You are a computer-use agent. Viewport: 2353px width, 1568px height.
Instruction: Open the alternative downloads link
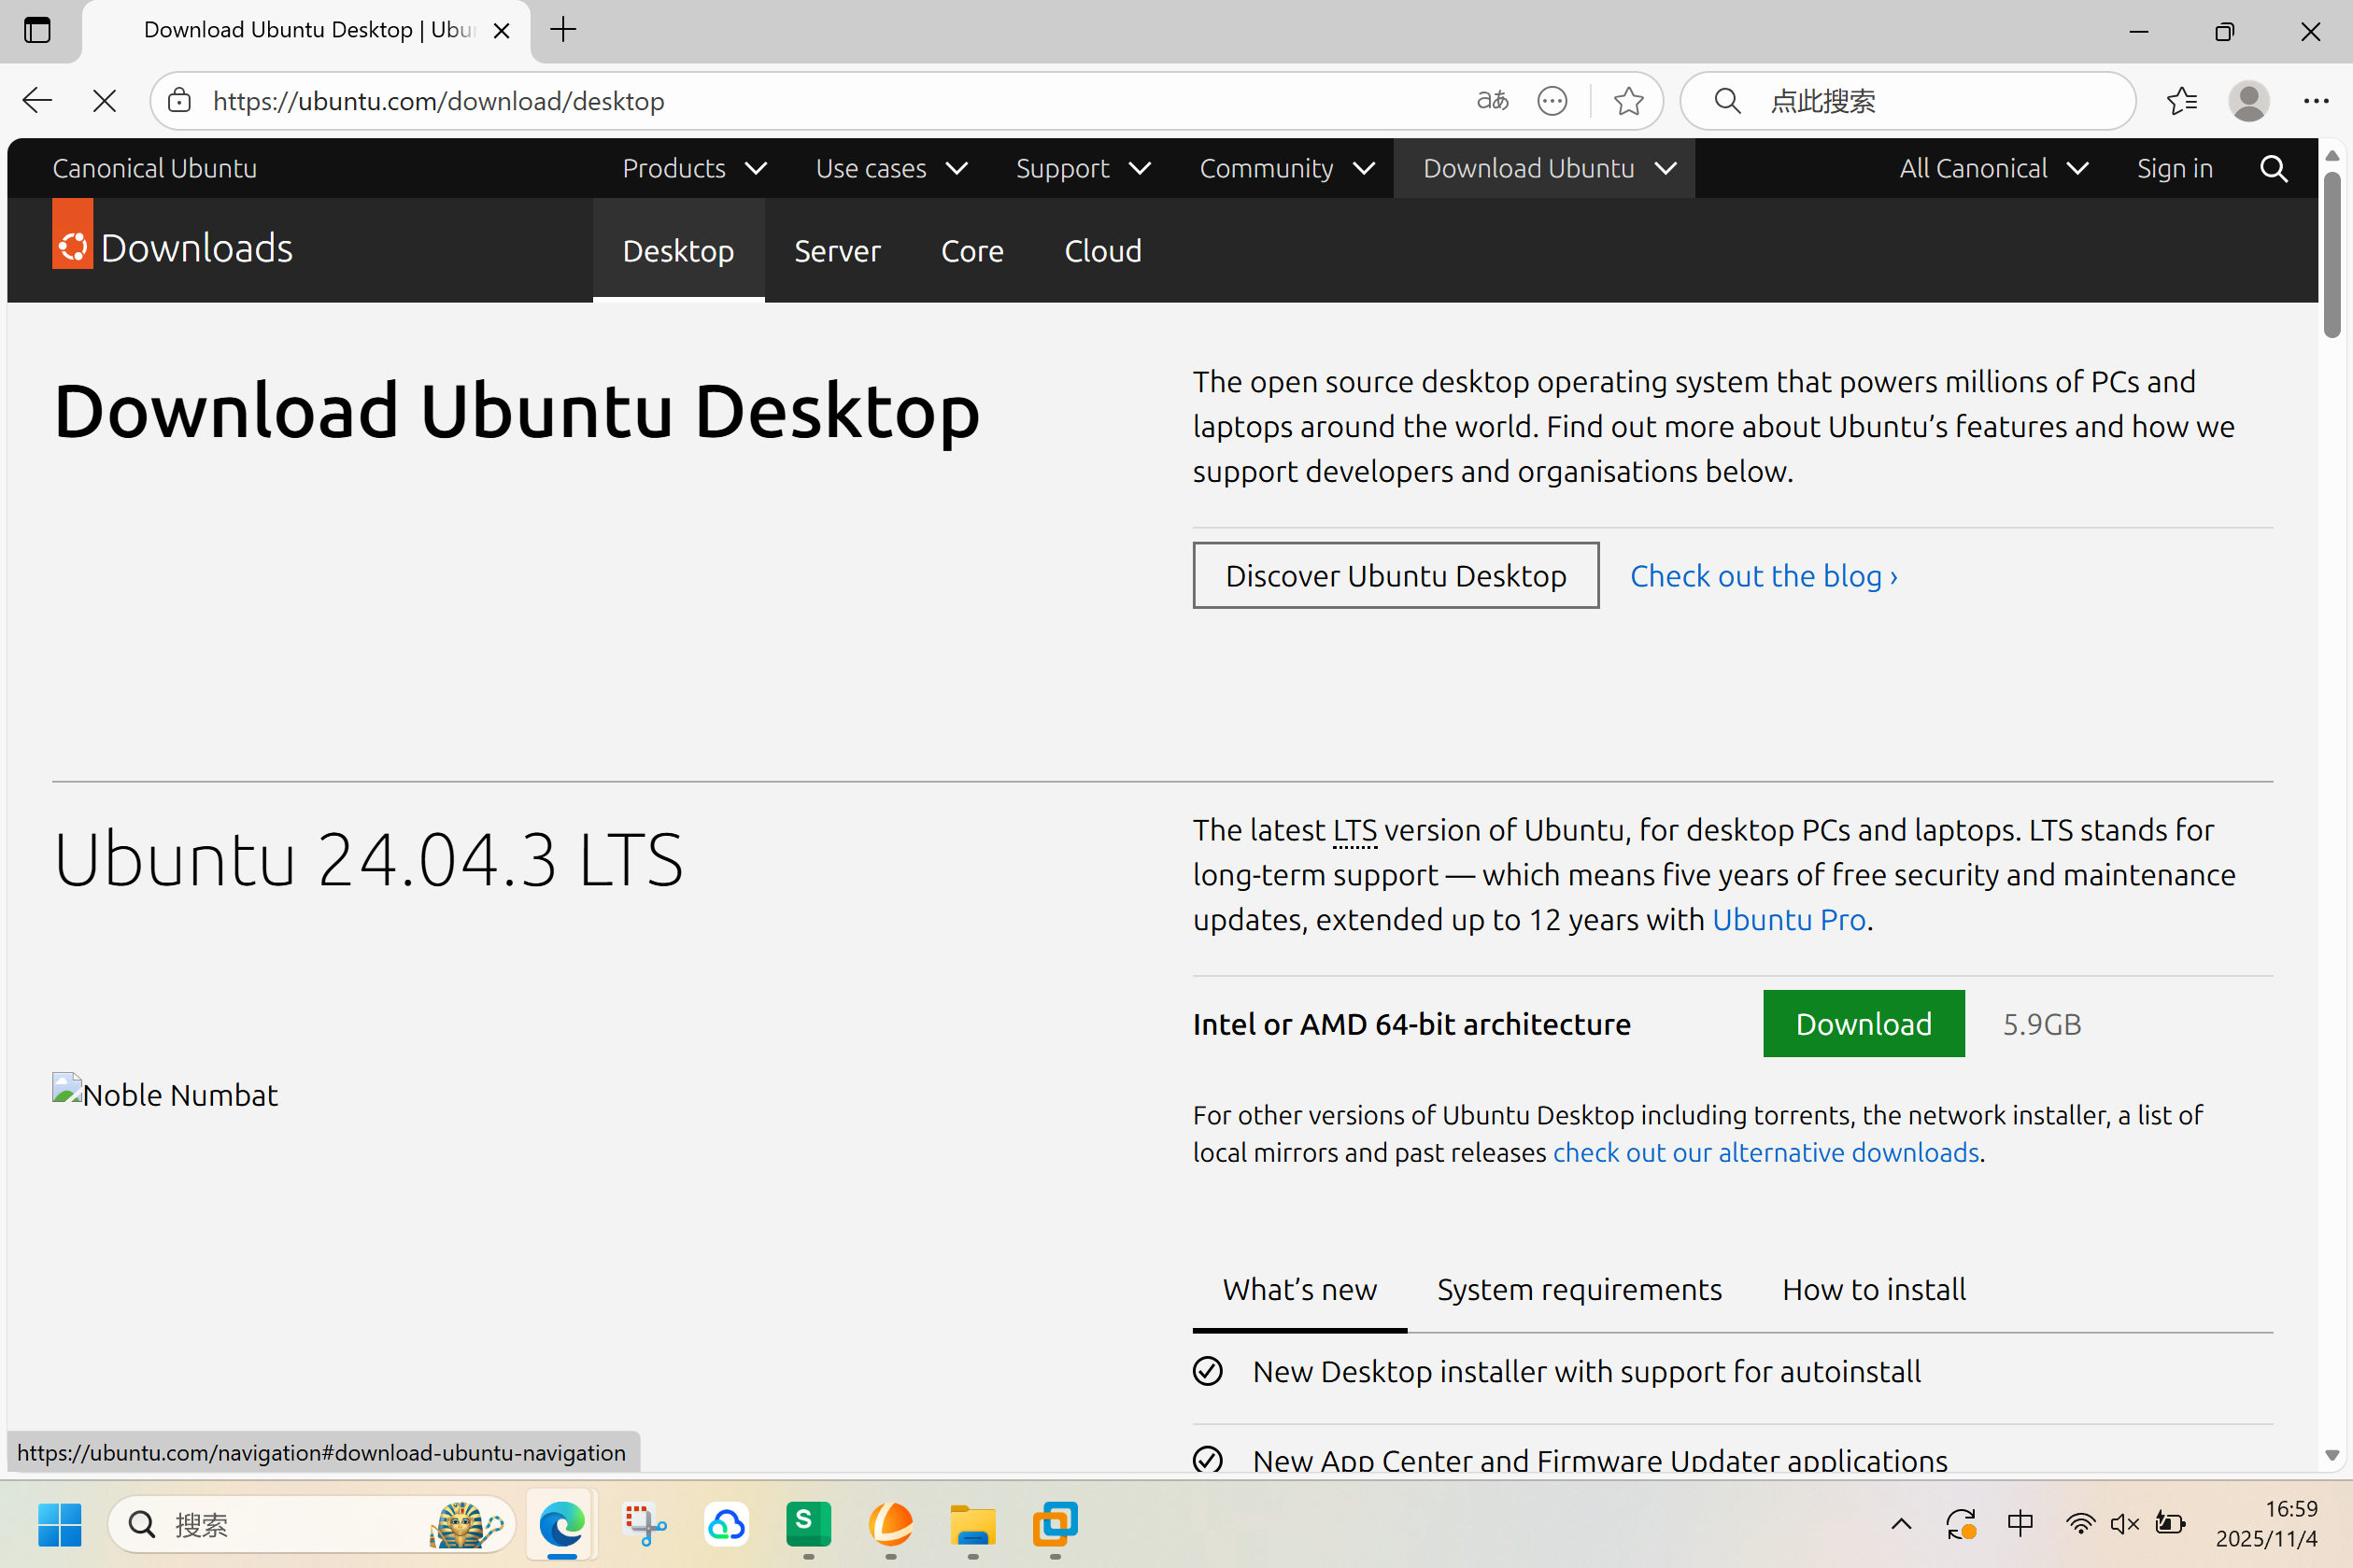tap(1765, 1152)
